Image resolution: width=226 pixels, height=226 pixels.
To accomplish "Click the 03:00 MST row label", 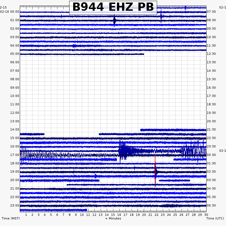I will (x=15, y=37).
